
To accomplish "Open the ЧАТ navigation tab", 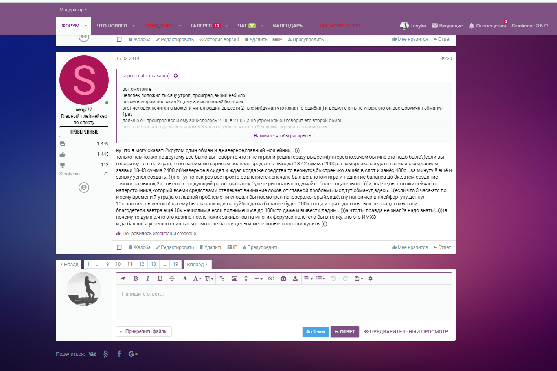I will point(242,26).
